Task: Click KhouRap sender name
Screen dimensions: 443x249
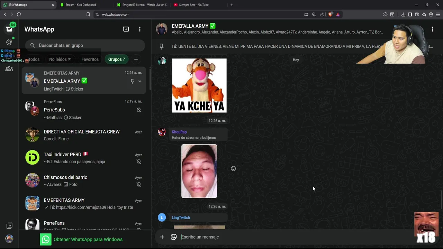Action: [x=179, y=132]
